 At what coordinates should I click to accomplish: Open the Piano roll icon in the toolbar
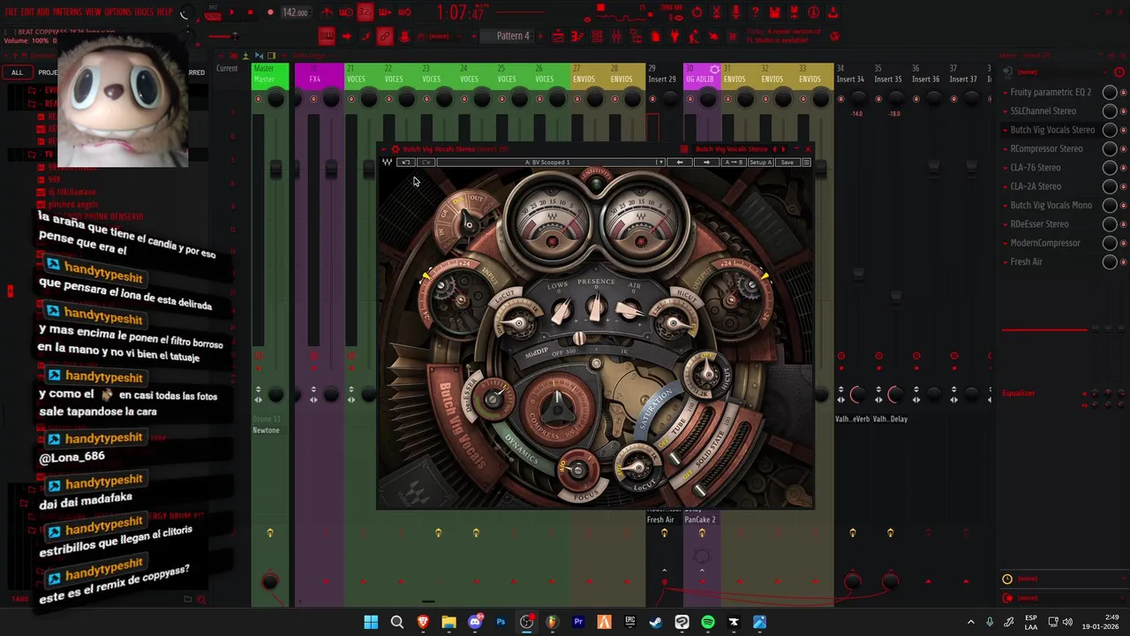pyautogui.click(x=577, y=36)
